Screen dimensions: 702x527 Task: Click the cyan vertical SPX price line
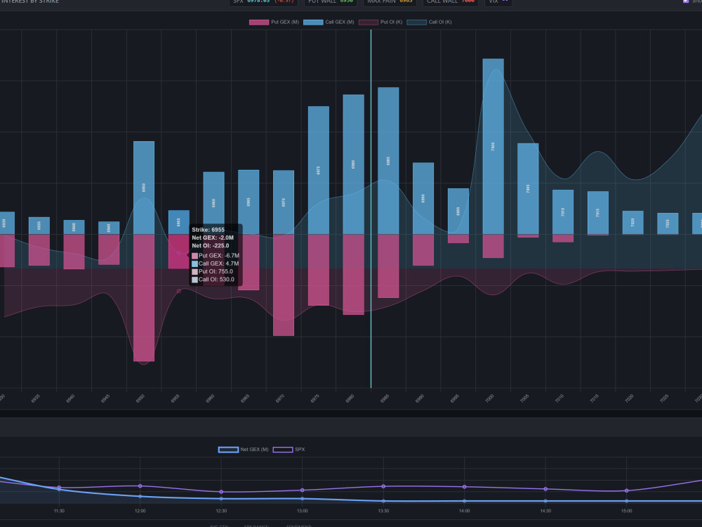371,209
